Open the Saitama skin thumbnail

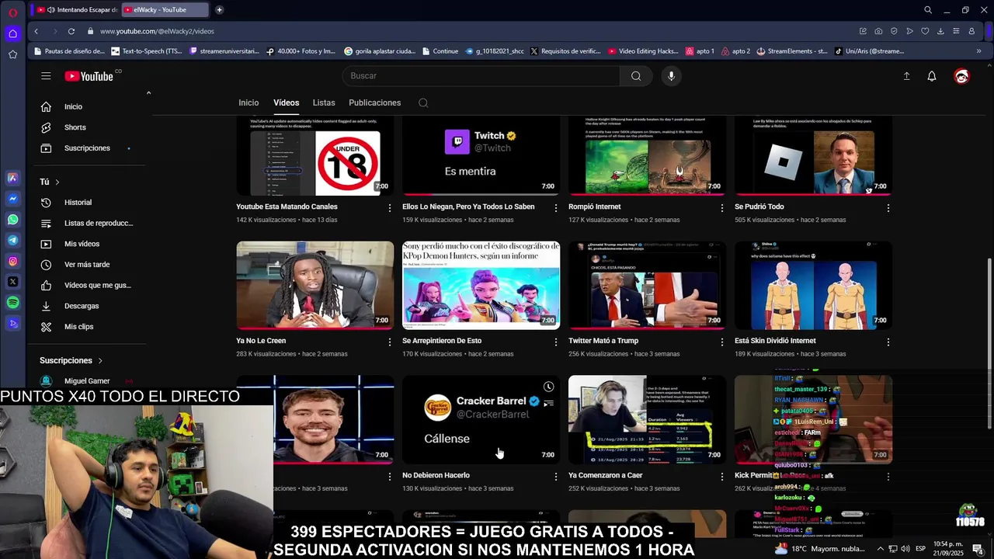813,285
